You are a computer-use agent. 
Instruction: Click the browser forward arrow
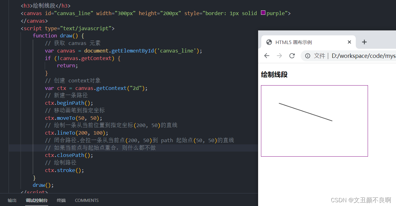[x=279, y=56]
